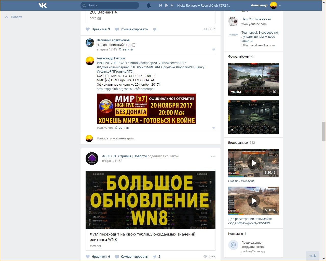Image resolution: width=326 pixels, height=261 pixels.
Task: Open the МИР x7 banner image
Action: coord(146,109)
